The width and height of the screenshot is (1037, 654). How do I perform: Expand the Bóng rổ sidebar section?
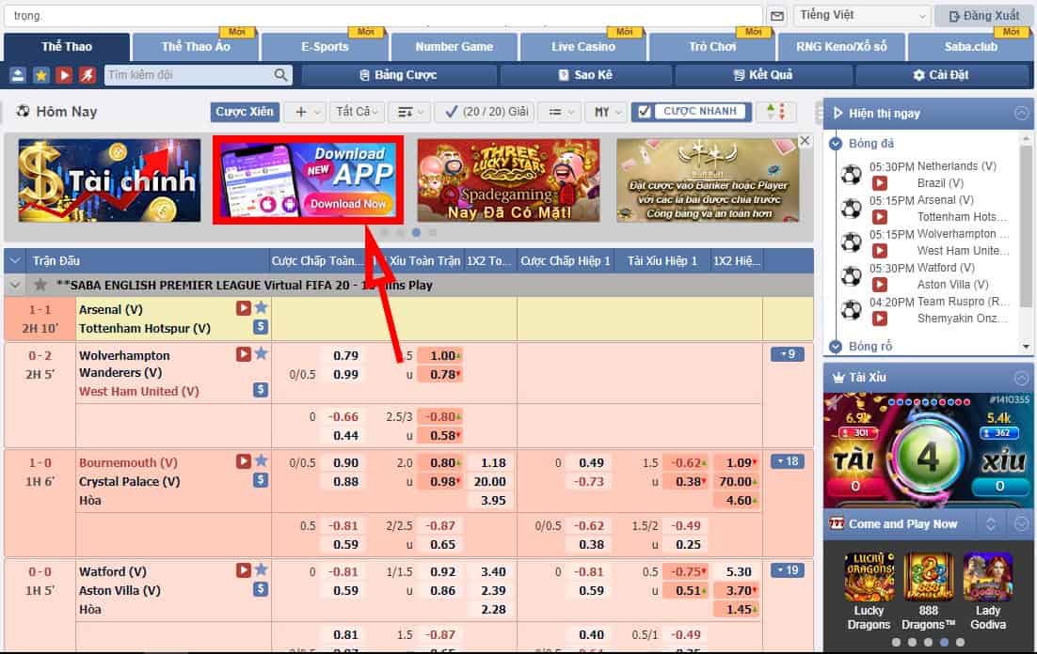(x=836, y=346)
